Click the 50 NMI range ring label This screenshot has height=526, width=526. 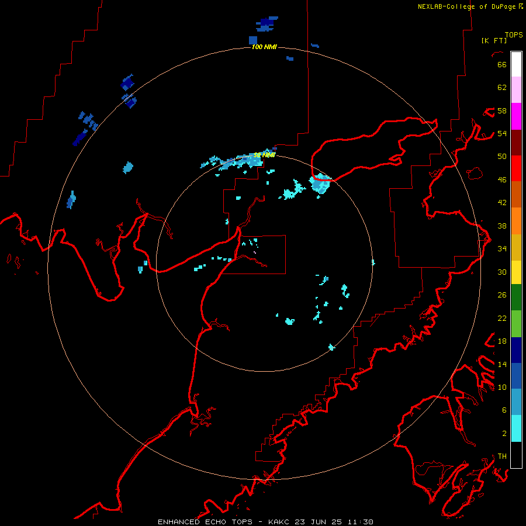point(264,155)
